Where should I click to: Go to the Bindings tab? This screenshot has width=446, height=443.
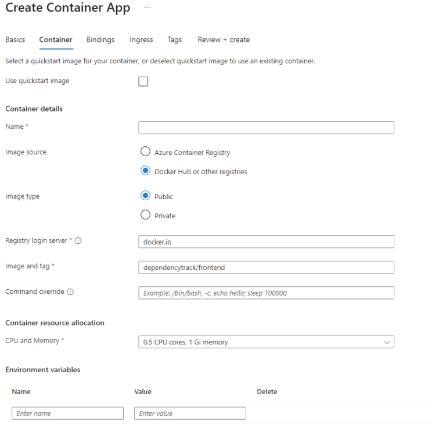click(x=100, y=39)
